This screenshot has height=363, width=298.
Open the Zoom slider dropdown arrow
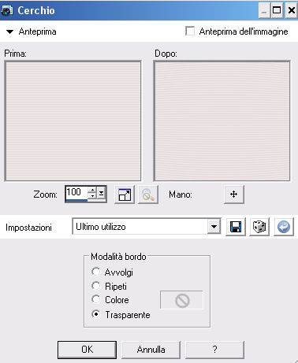tap(102, 194)
